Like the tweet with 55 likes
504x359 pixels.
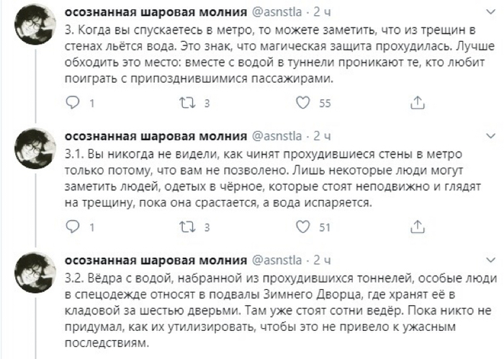point(303,104)
